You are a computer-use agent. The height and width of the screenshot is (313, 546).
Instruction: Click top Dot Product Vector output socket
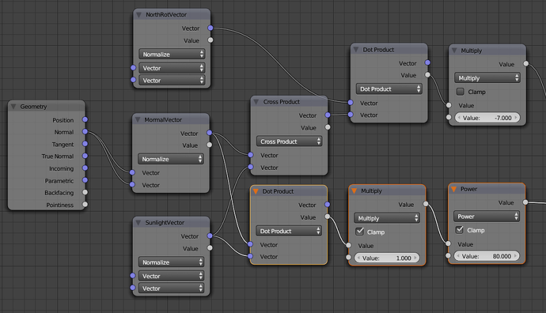click(427, 62)
